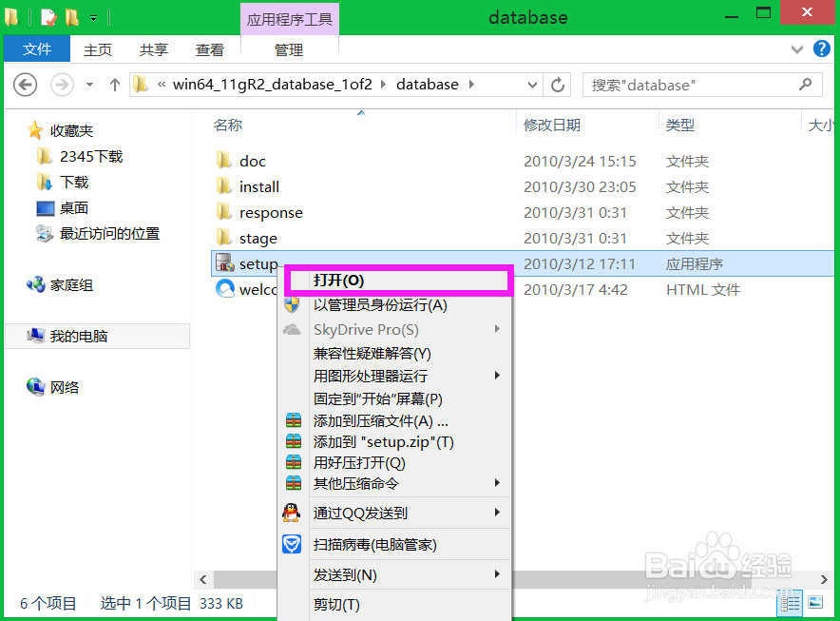Click the Desktop icon in sidebar
840x621 pixels.
[x=45, y=208]
